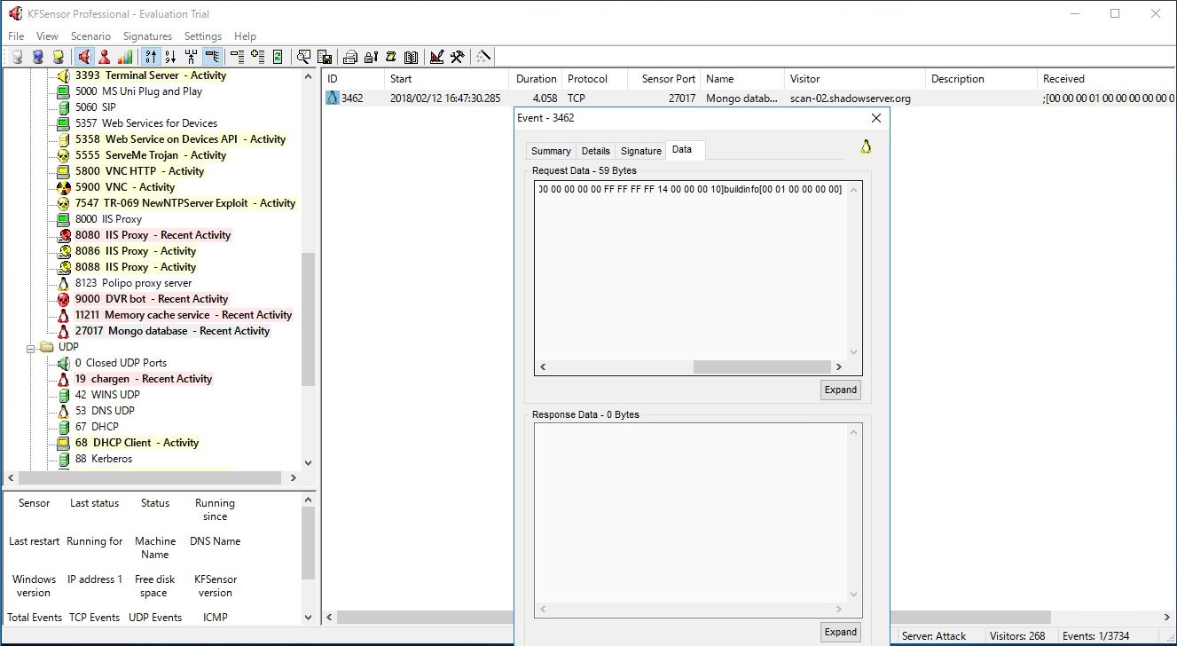The width and height of the screenshot is (1177, 646).
Task: Click the colored bar chart toolbar icon
Action: (x=125, y=57)
